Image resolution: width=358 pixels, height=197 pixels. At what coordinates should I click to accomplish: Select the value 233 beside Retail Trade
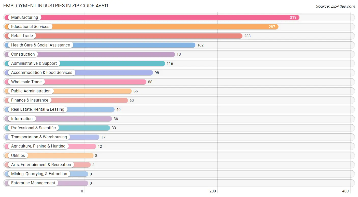(x=247, y=36)
